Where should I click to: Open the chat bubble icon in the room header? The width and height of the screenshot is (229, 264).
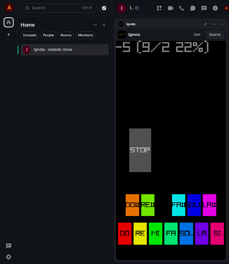[x=193, y=8]
